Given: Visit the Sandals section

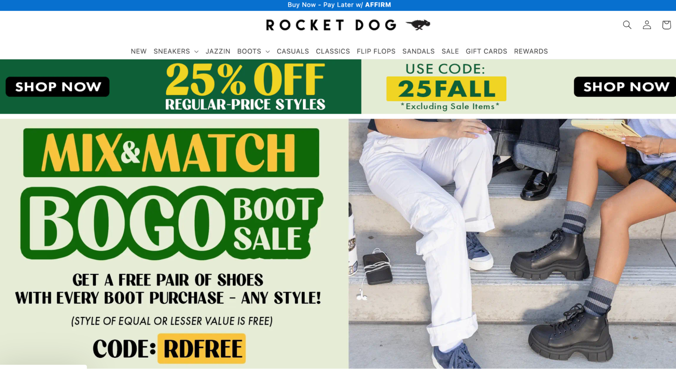Looking at the screenshot, I should 418,51.
